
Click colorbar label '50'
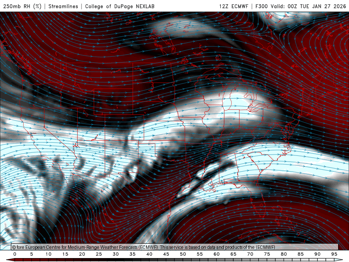183,254
